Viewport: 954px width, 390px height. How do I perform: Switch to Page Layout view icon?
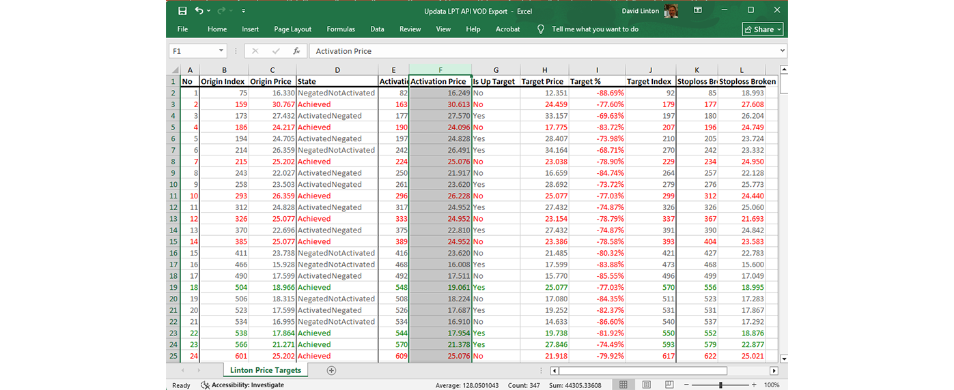pos(646,385)
